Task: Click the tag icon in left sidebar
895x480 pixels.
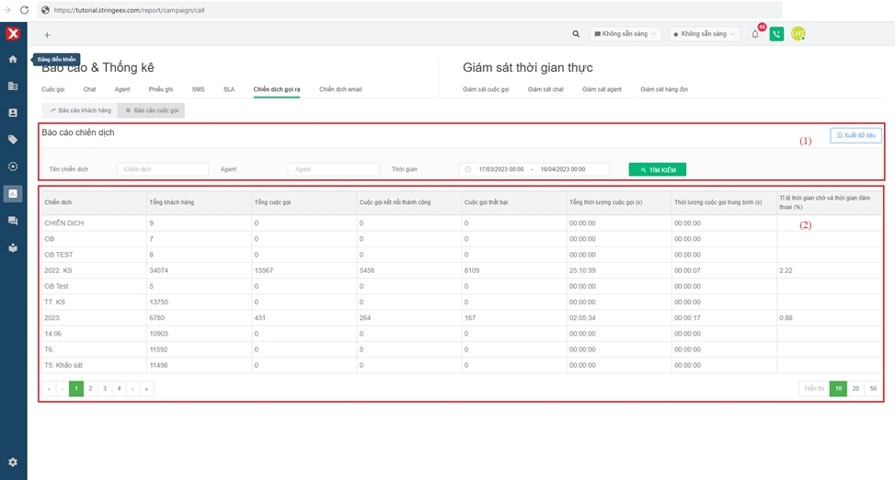Action: coord(13,140)
